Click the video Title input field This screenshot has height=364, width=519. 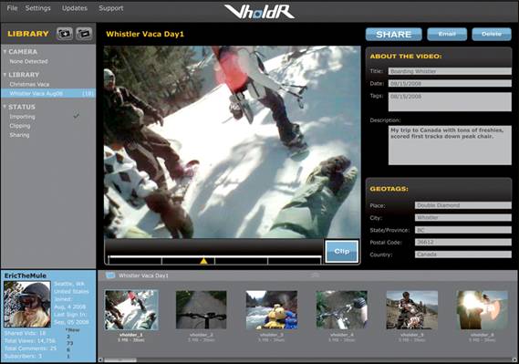[x=450, y=71]
